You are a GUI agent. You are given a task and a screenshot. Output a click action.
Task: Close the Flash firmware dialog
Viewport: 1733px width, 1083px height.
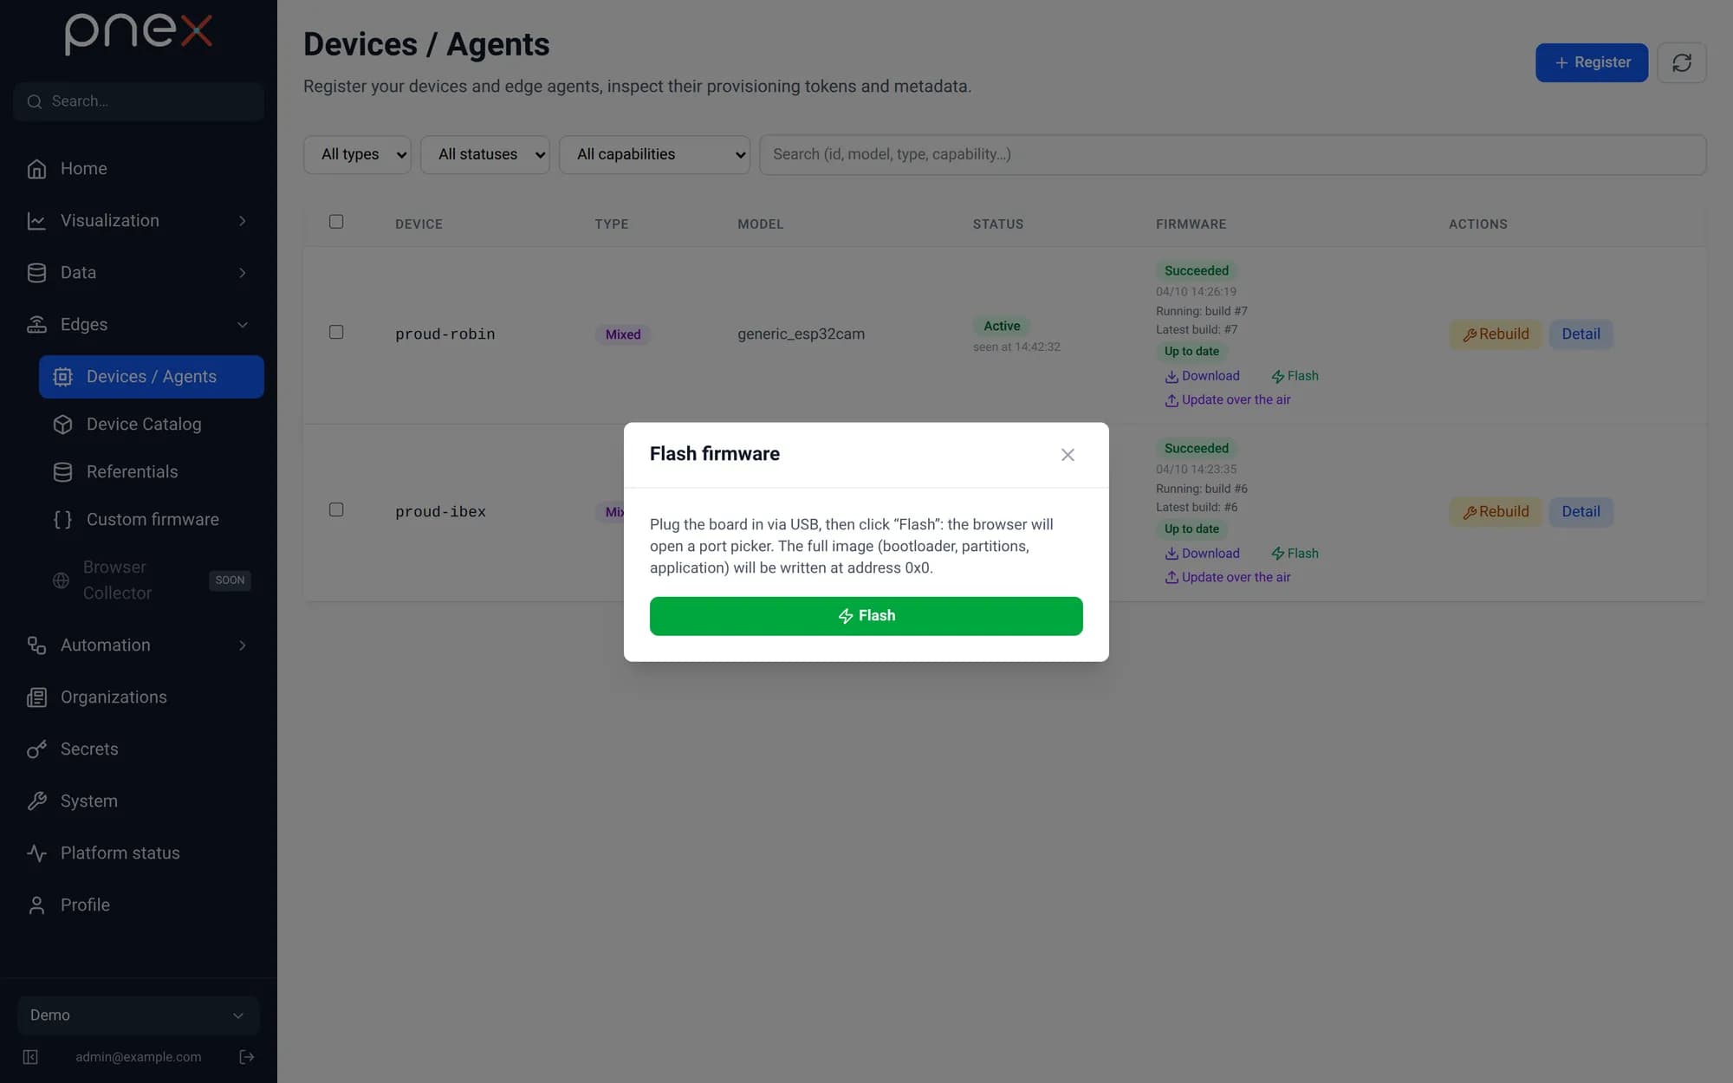(1068, 455)
